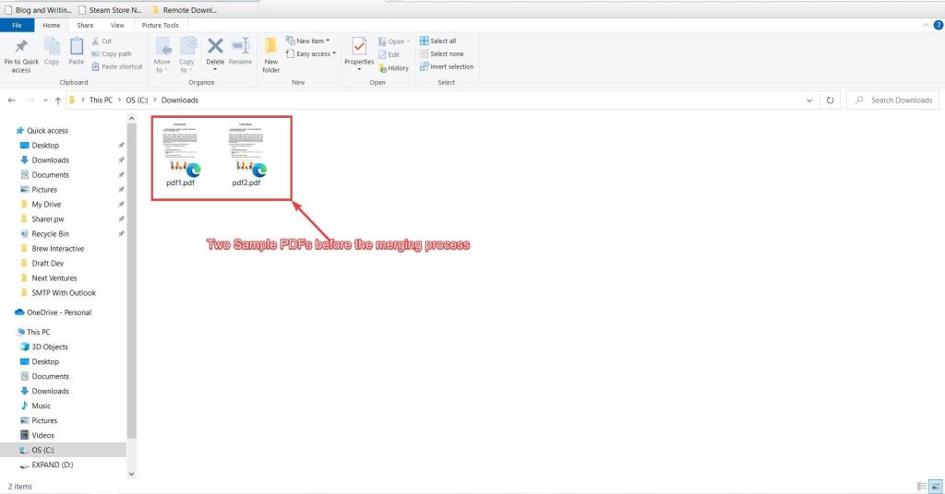Click Invert selection in Select group

coord(447,66)
